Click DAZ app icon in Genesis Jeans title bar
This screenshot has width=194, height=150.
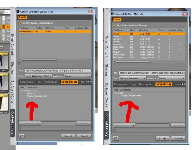pyautogui.click(x=18, y=12)
